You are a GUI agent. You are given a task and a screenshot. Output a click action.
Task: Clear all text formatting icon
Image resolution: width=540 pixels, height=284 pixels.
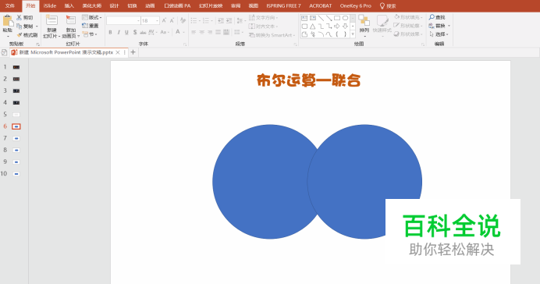click(x=183, y=20)
